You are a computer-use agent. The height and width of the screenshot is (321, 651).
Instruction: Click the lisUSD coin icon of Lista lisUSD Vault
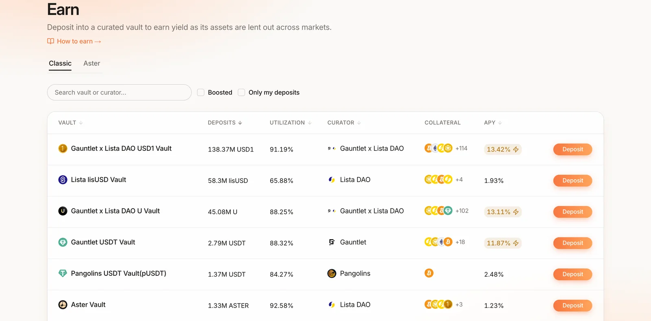63,180
